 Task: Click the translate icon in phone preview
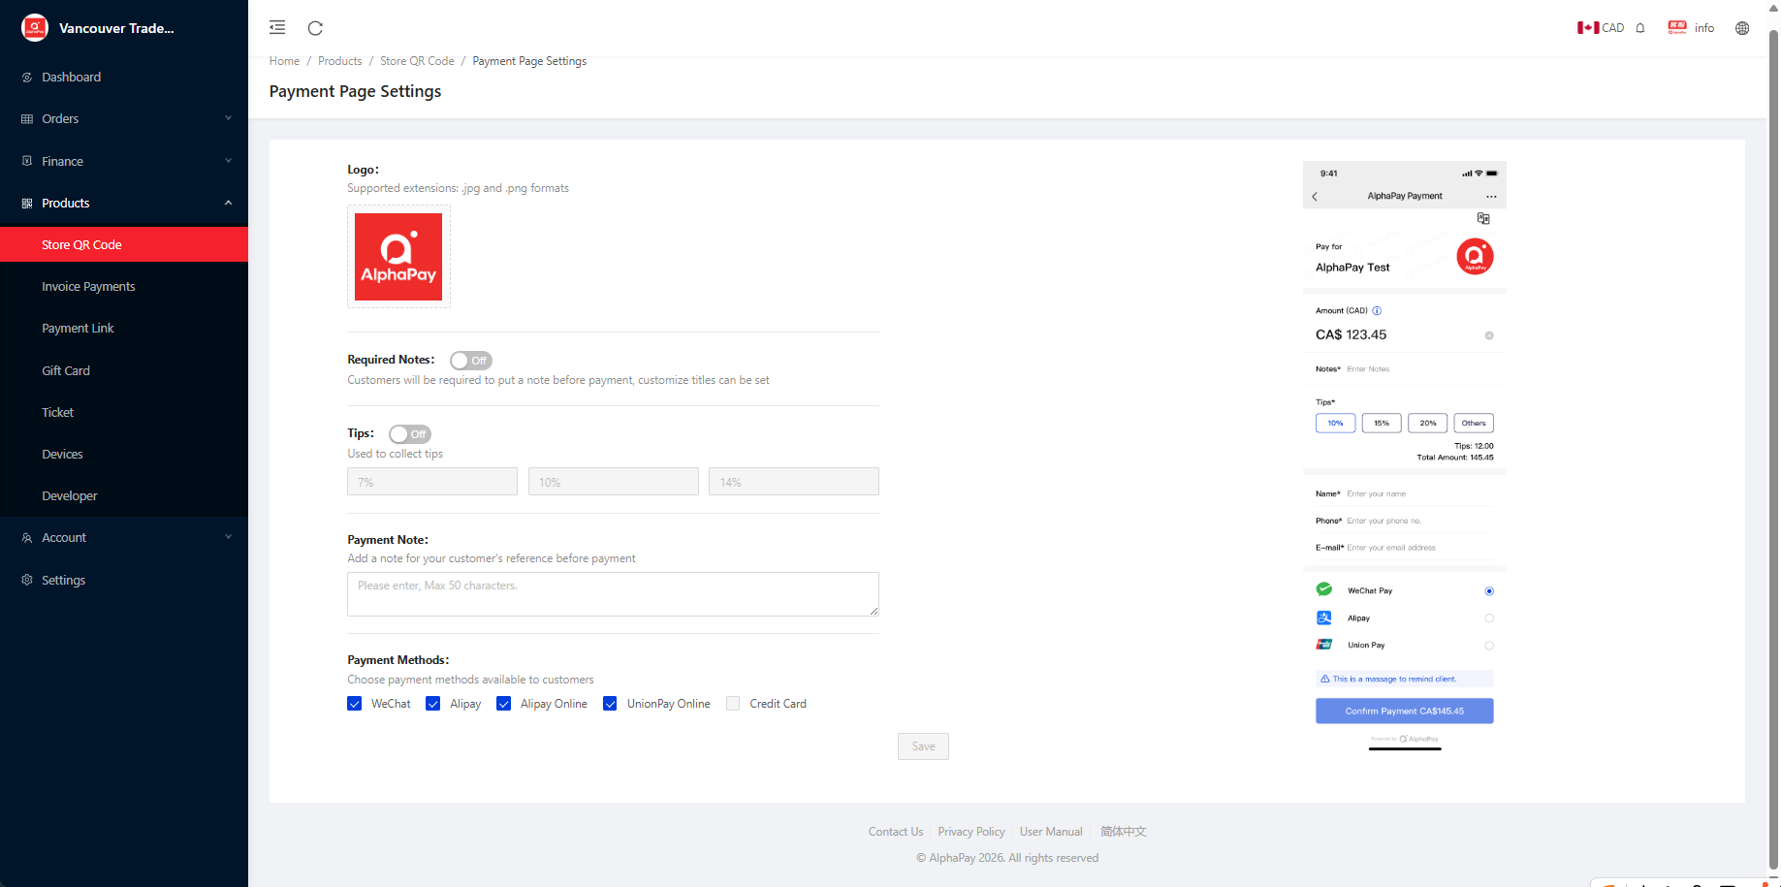pyautogui.click(x=1482, y=218)
